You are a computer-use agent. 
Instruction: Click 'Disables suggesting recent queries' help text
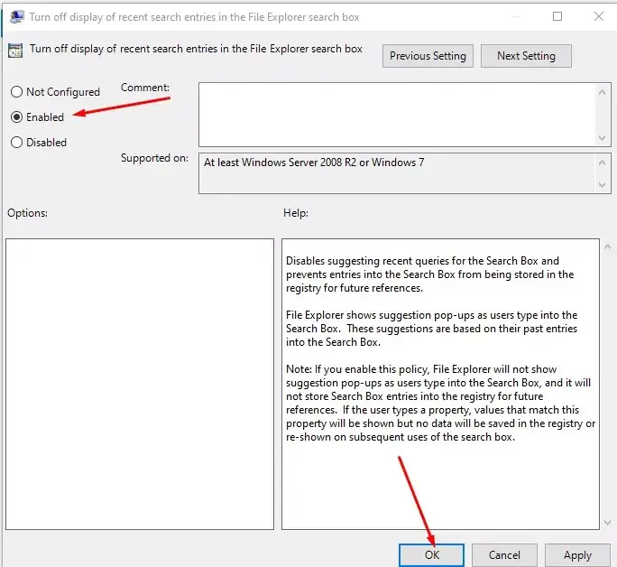[429, 274]
